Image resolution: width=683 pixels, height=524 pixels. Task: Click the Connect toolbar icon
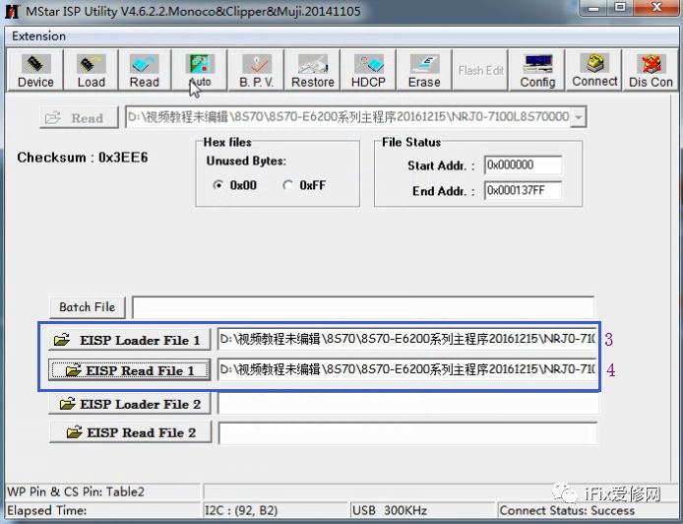coord(594,70)
